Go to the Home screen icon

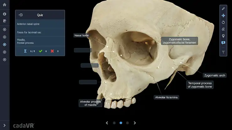coord(5,5)
